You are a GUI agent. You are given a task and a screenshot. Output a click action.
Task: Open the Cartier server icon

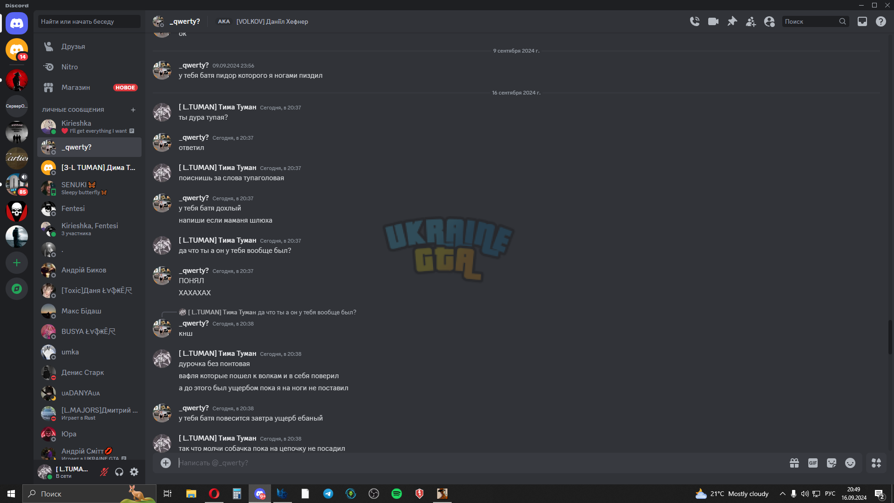click(17, 158)
